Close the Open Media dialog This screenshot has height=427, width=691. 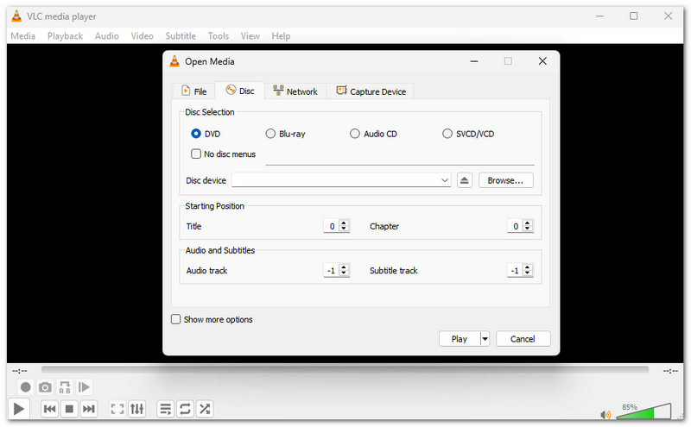[x=542, y=61]
